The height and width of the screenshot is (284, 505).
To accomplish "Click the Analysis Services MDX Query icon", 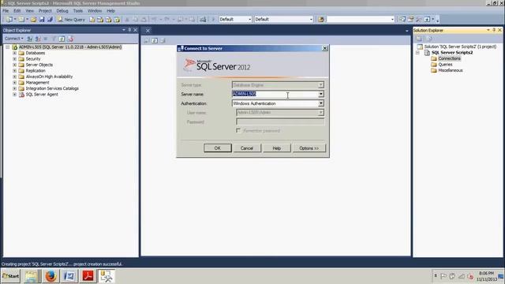I will pos(100,19).
